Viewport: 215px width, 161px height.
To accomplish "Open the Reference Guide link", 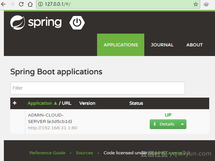I will 48,153.
